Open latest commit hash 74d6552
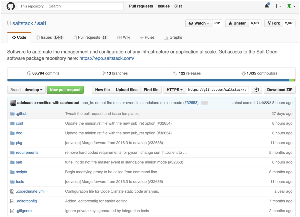 pyautogui.click(x=264, y=103)
